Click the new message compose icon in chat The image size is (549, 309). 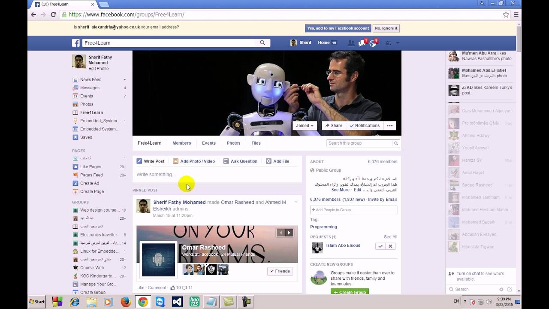click(x=510, y=289)
